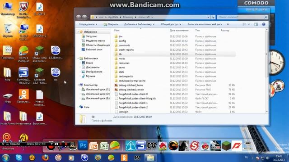Screen dimensions: 289x162
Task: Select the Програмы desktop icon
Action: [x=8, y=53]
